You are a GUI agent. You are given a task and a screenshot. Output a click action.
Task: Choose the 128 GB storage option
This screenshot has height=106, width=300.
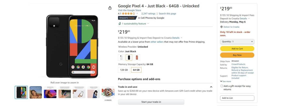coord(124,70)
